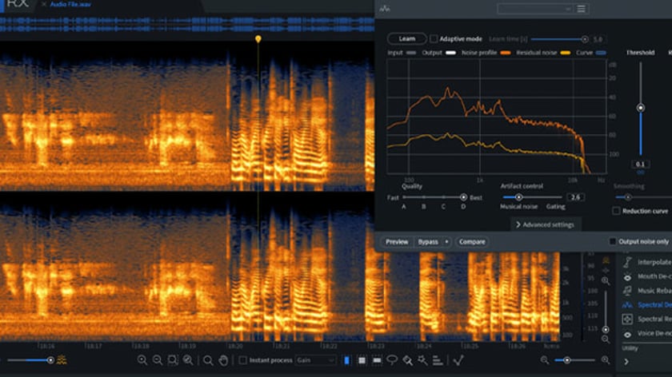
Task: Open the preset dropdown at panel top
Action: 534,9
